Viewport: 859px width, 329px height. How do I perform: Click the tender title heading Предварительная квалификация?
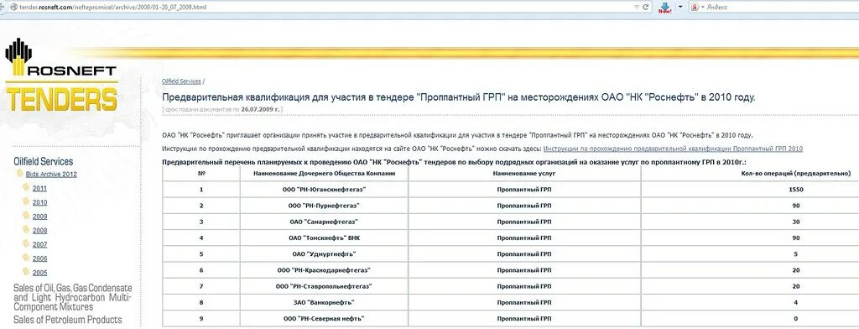(x=459, y=97)
